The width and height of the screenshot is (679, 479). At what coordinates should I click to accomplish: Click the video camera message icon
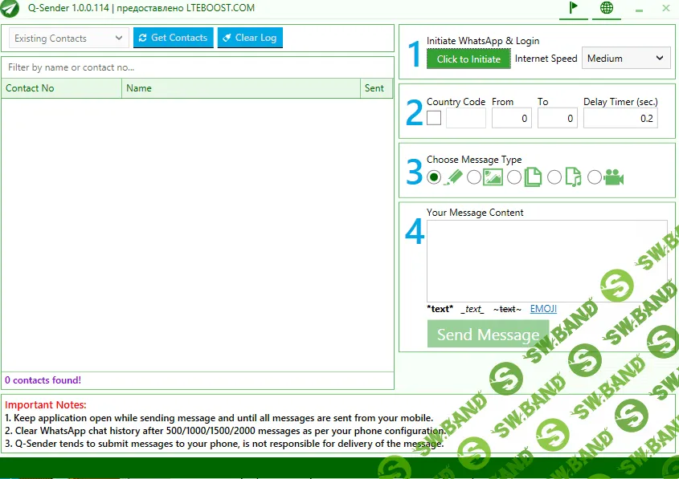[x=614, y=177]
